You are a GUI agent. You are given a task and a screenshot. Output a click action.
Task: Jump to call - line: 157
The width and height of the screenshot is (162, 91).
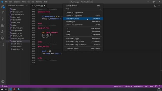click(18, 49)
